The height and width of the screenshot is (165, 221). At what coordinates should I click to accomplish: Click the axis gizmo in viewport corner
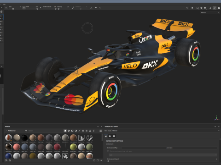(x=216, y=118)
